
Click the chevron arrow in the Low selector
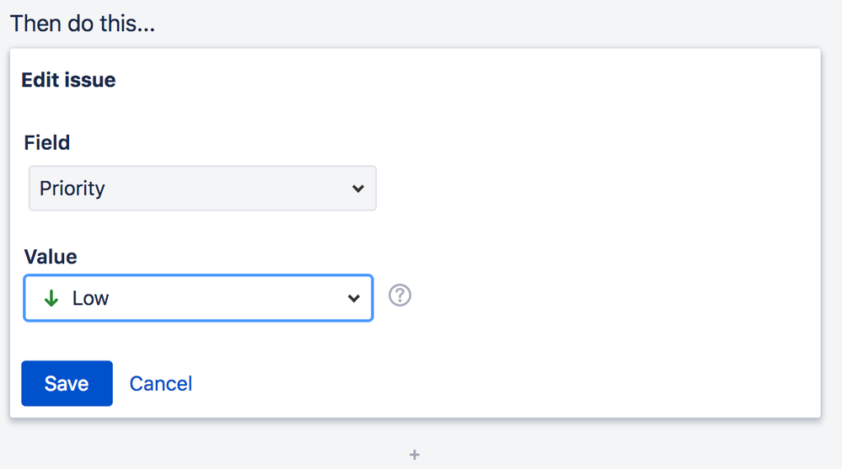tap(354, 298)
